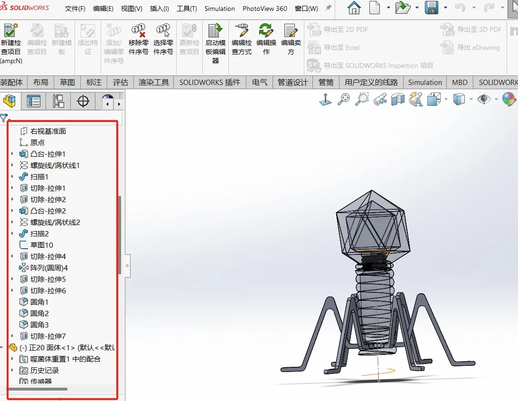Viewport: 518px width, 401px height.
Task: Click the Dynamic Annotation Views icon
Action: 416,99
